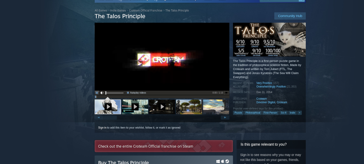Seek within the trailer progress bar
The height and width of the screenshot is (164, 364).
162,97
